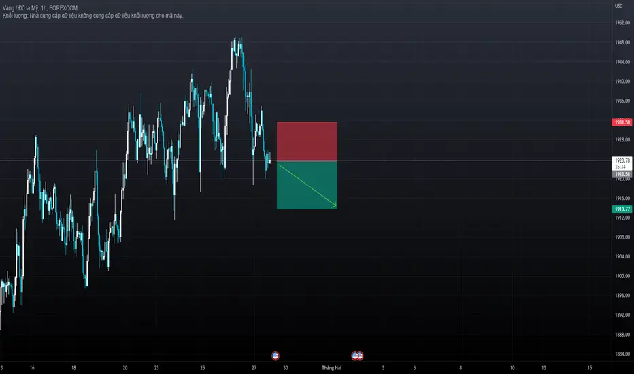Screen dimensions: 634x374
Task: Click the 1940.00 price scale label
Action: point(622,82)
